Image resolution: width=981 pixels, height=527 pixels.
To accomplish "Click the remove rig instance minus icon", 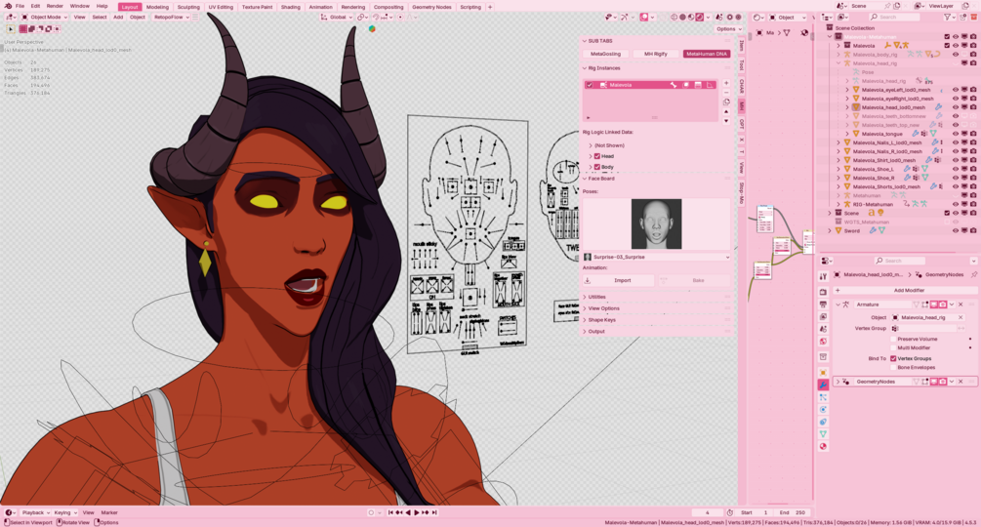I will (726, 92).
